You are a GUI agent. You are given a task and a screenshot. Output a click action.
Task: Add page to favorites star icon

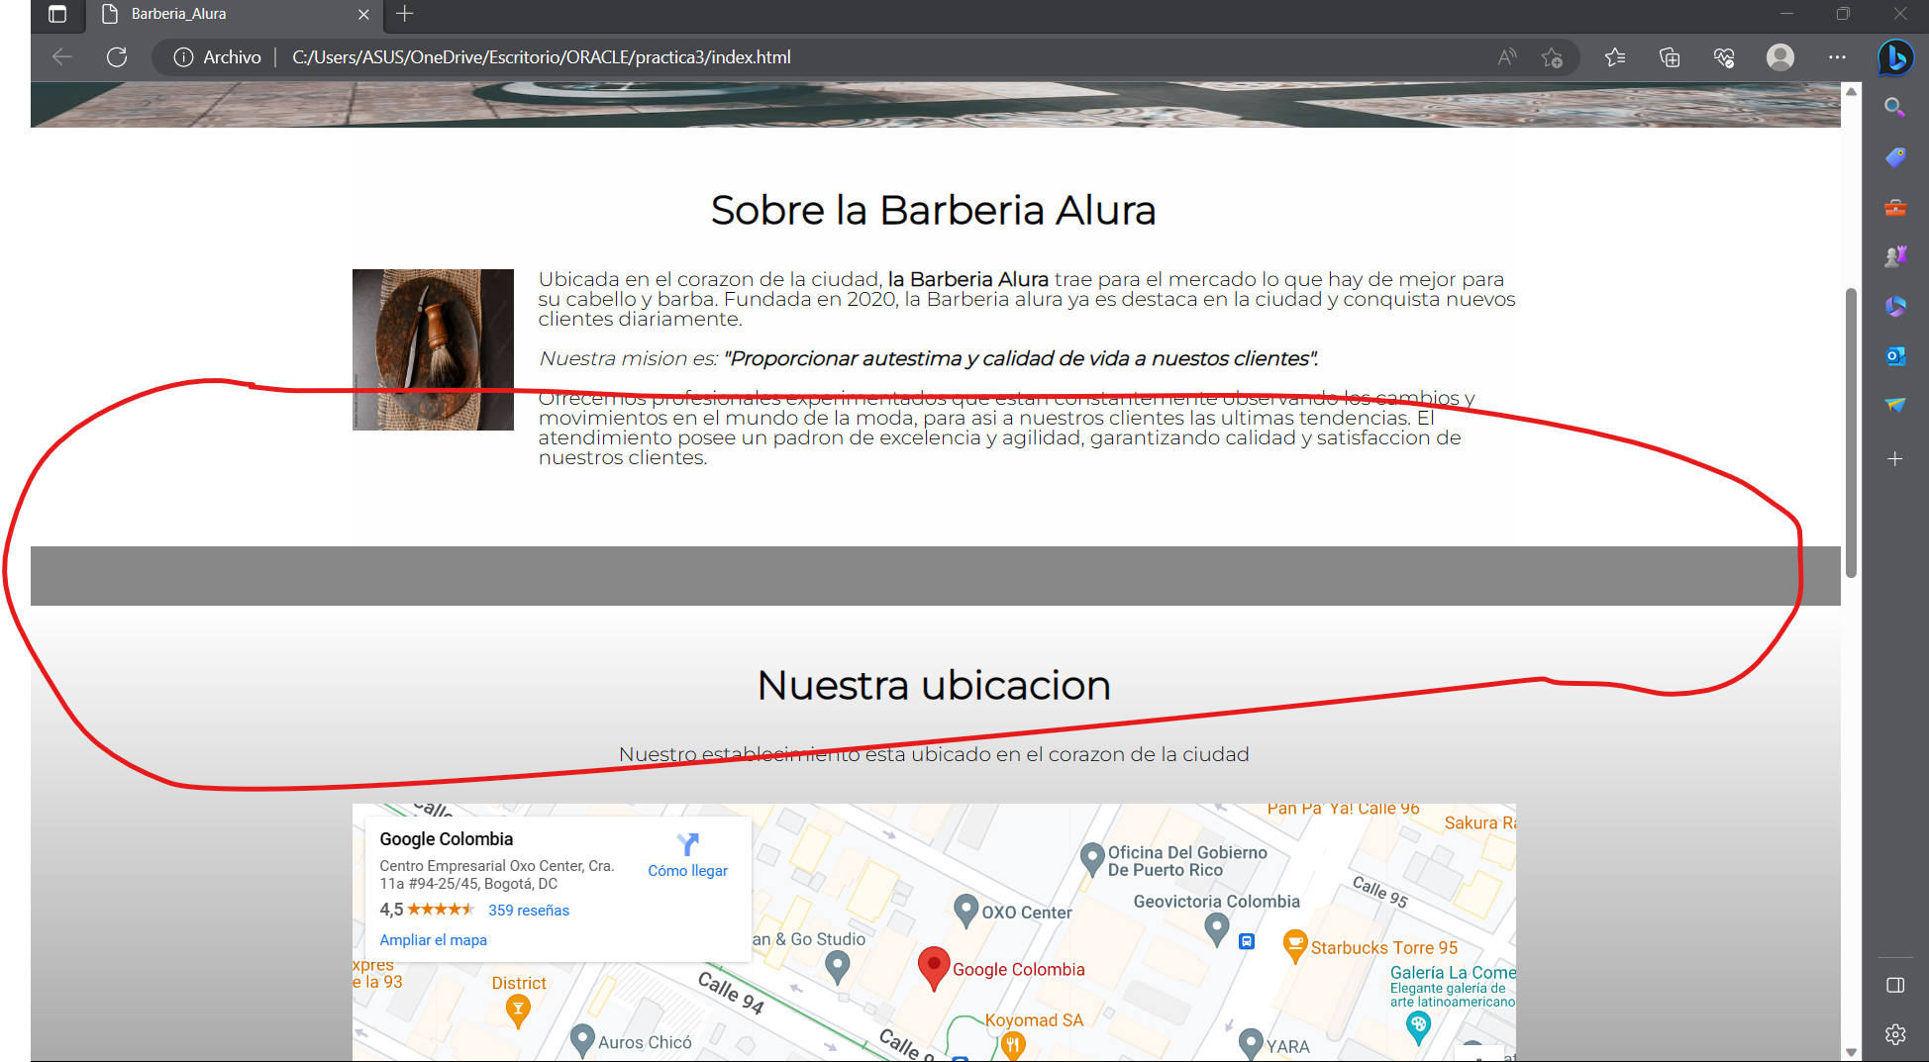coord(1552,57)
